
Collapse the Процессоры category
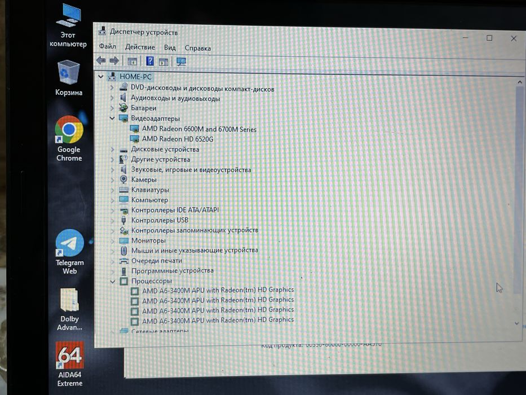pos(113,282)
